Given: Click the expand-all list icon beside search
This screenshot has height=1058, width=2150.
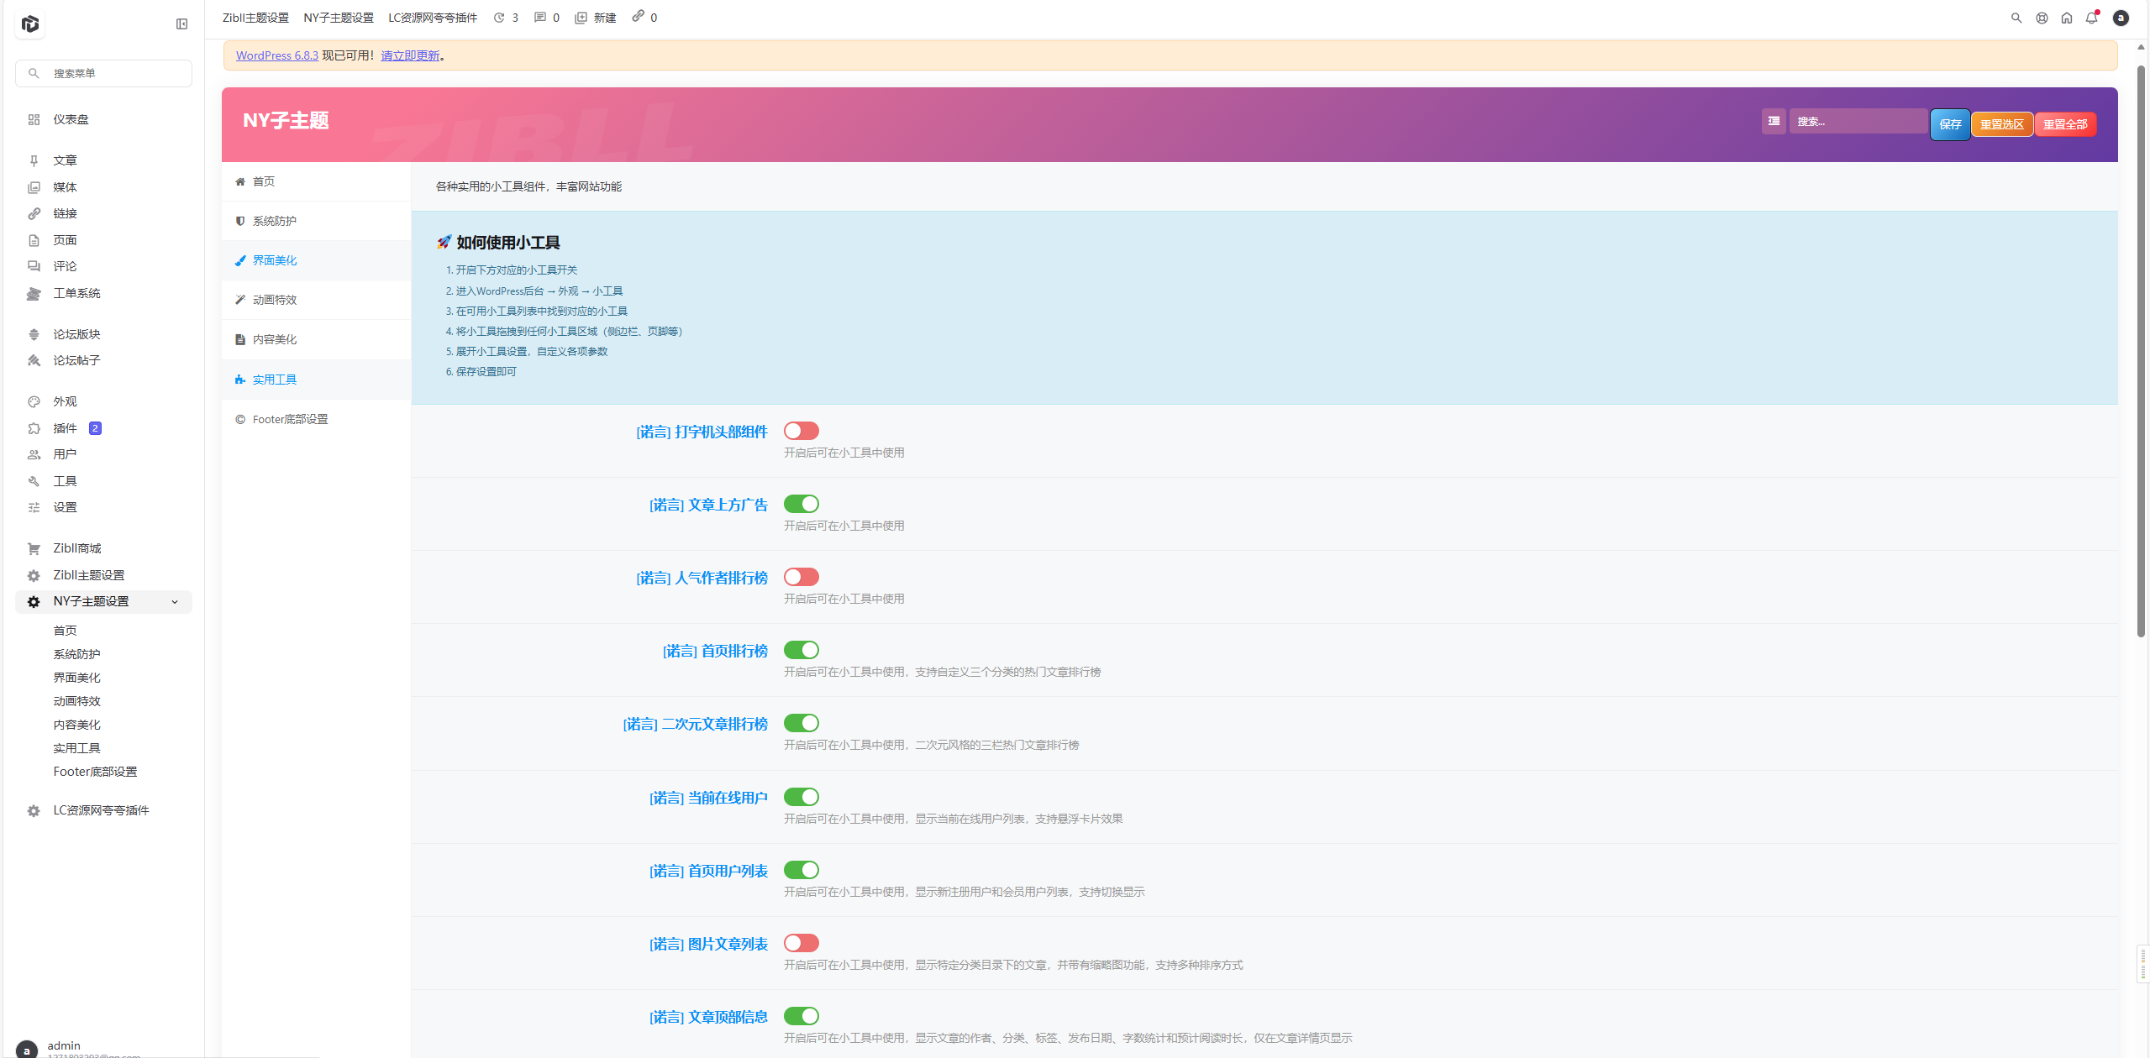Looking at the screenshot, I should 1773,121.
